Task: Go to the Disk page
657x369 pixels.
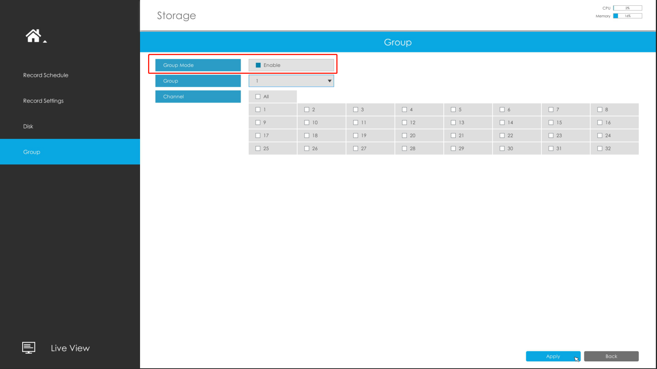Action: tap(28, 127)
